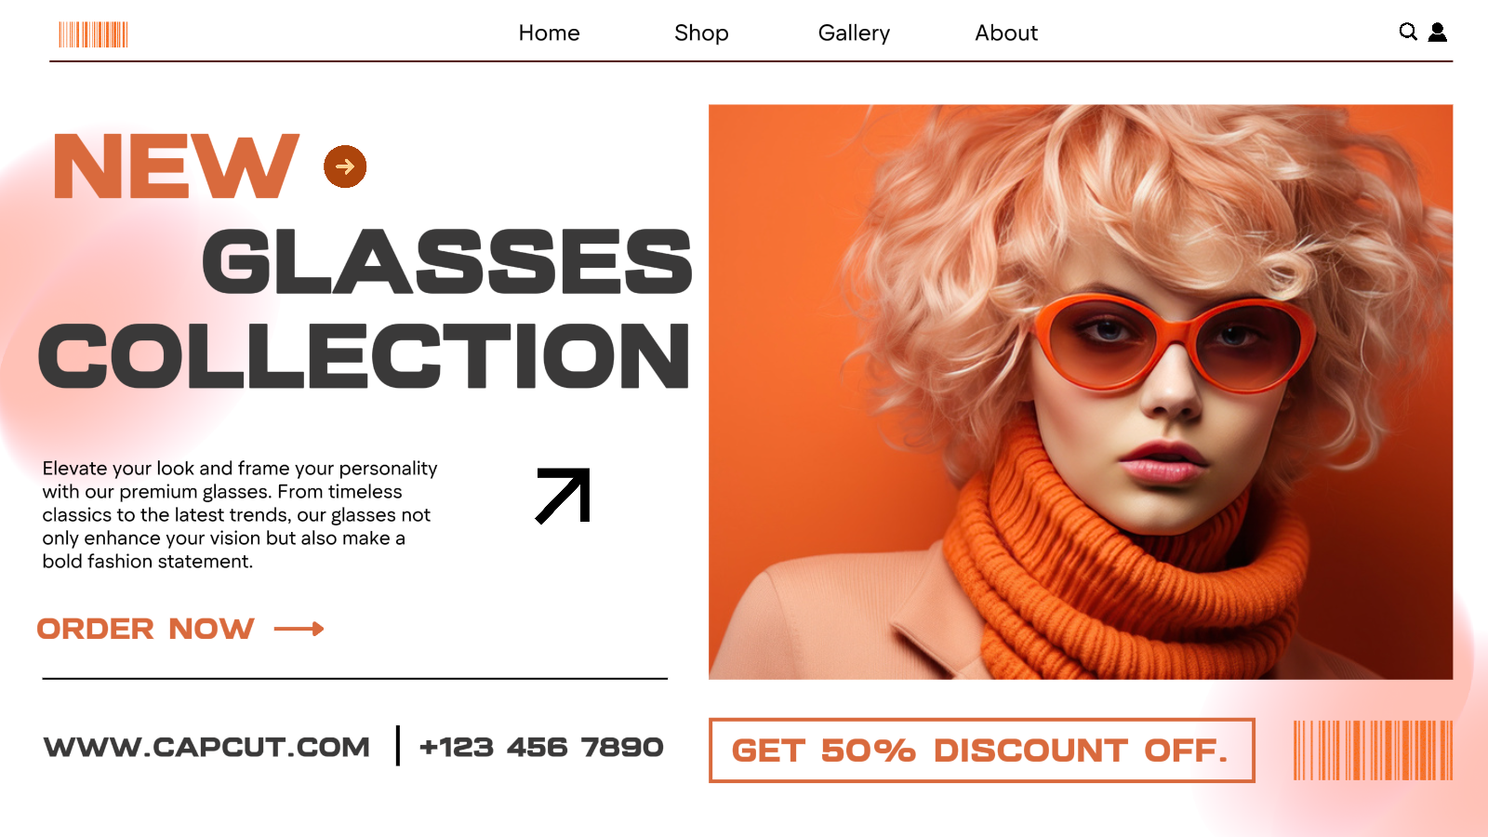Click the phone number +123 456 7890
Screen dimensions: 1488x837
541,747
